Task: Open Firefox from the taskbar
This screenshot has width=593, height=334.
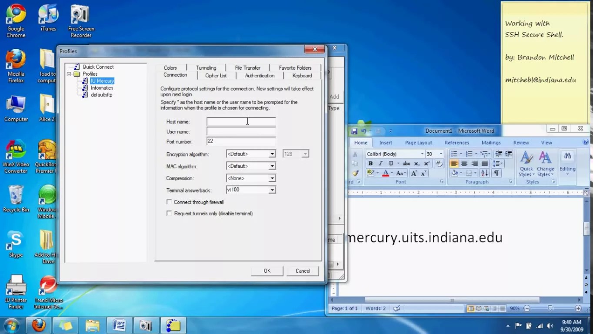Action: pos(39,325)
